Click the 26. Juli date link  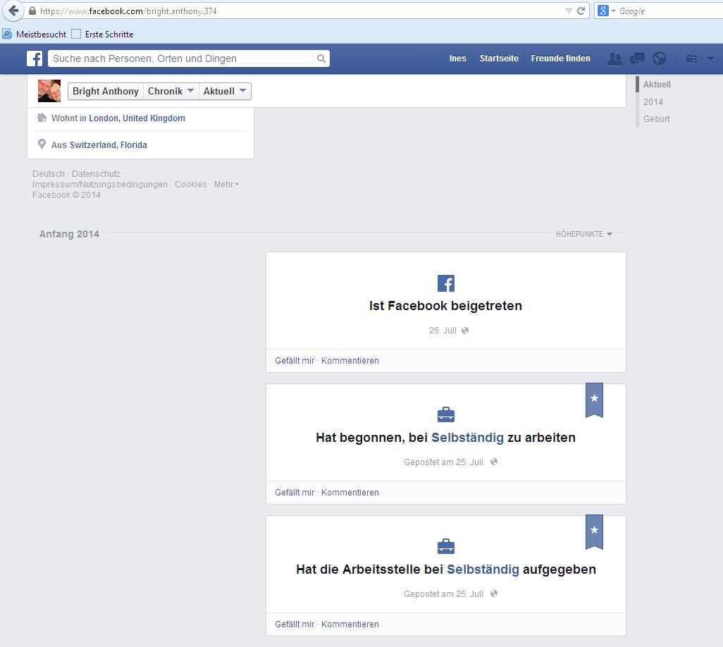coord(443,330)
